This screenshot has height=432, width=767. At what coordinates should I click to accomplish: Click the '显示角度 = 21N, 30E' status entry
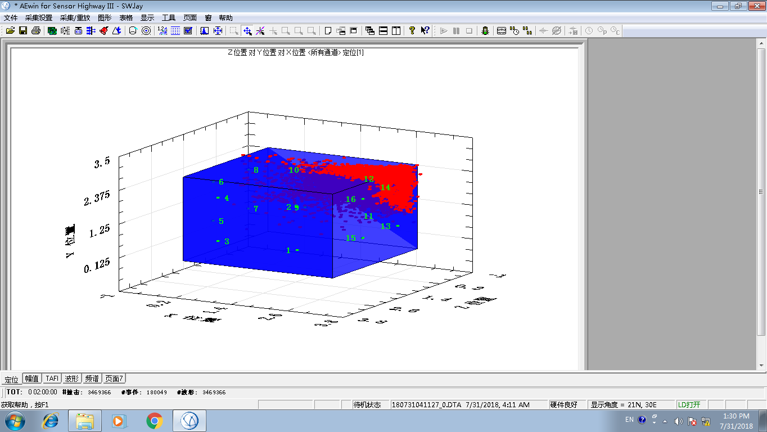630,404
